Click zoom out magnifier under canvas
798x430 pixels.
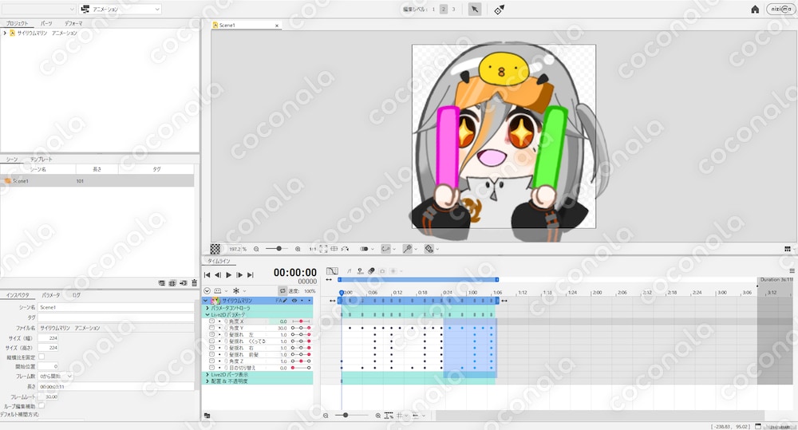click(x=256, y=249)
